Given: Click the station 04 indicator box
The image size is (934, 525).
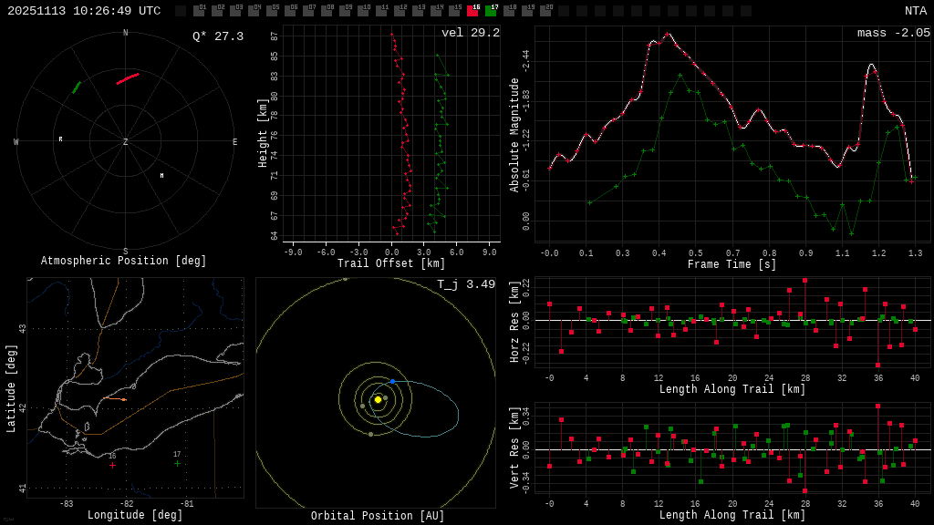Looking at the screenshot, I should 254,10.
